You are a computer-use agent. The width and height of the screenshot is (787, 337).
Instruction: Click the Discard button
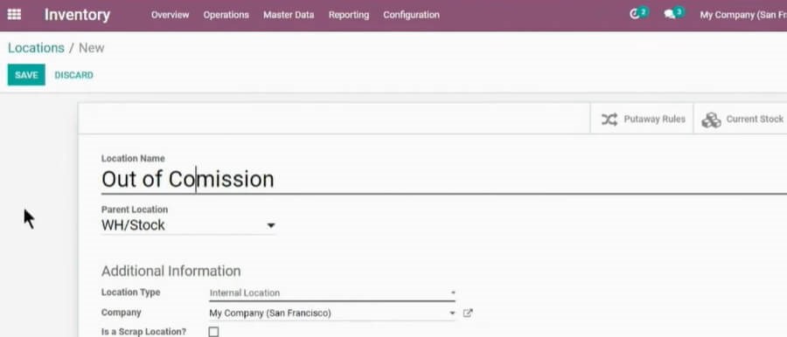73,75
